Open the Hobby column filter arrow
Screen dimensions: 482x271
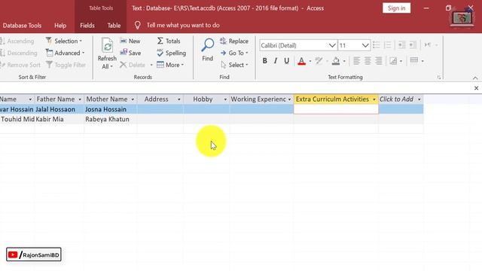(x=225, y=99)
